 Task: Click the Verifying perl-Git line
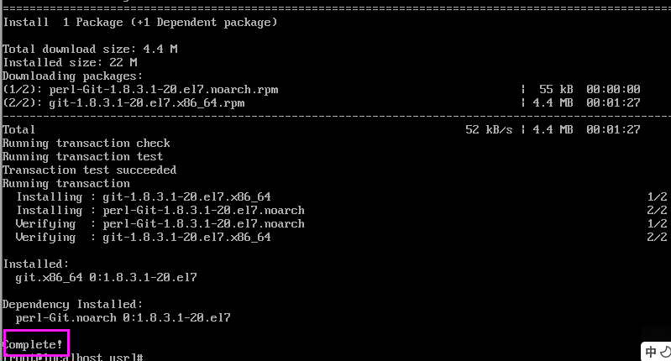coord(160,223)
